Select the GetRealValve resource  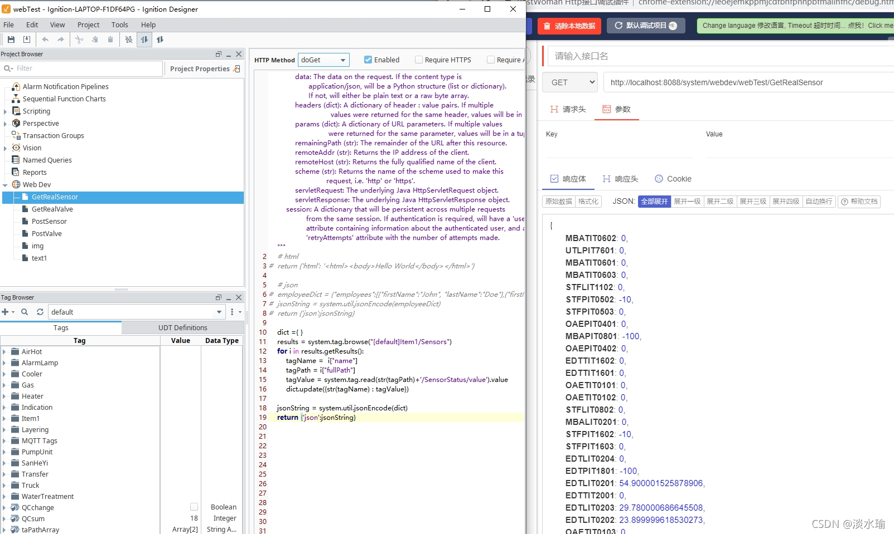(52, 209)
